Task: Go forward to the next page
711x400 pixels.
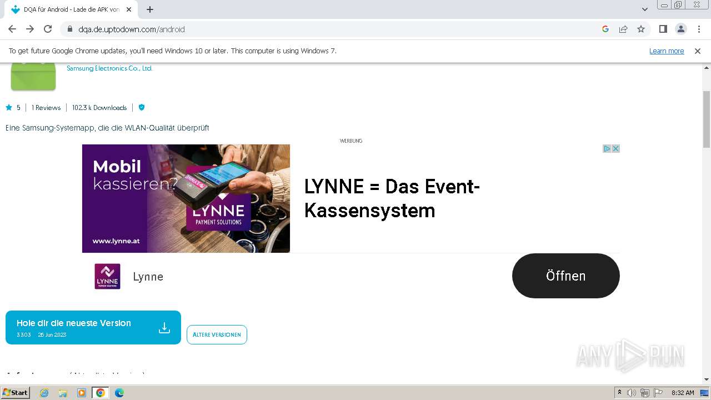Action: click(30, 29)
